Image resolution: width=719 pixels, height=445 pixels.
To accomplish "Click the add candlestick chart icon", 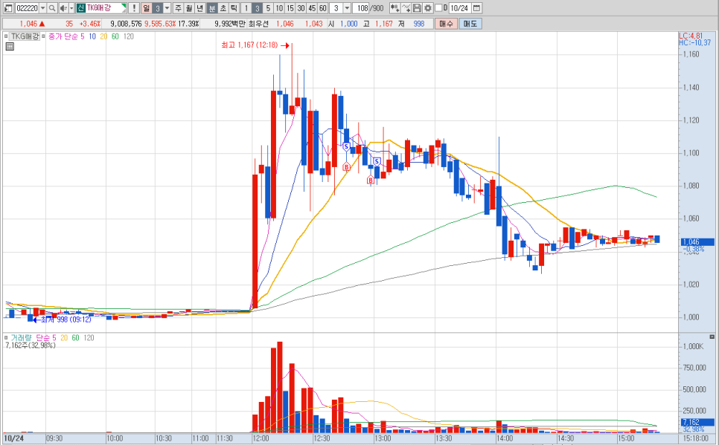I will (x=394, y=8).
